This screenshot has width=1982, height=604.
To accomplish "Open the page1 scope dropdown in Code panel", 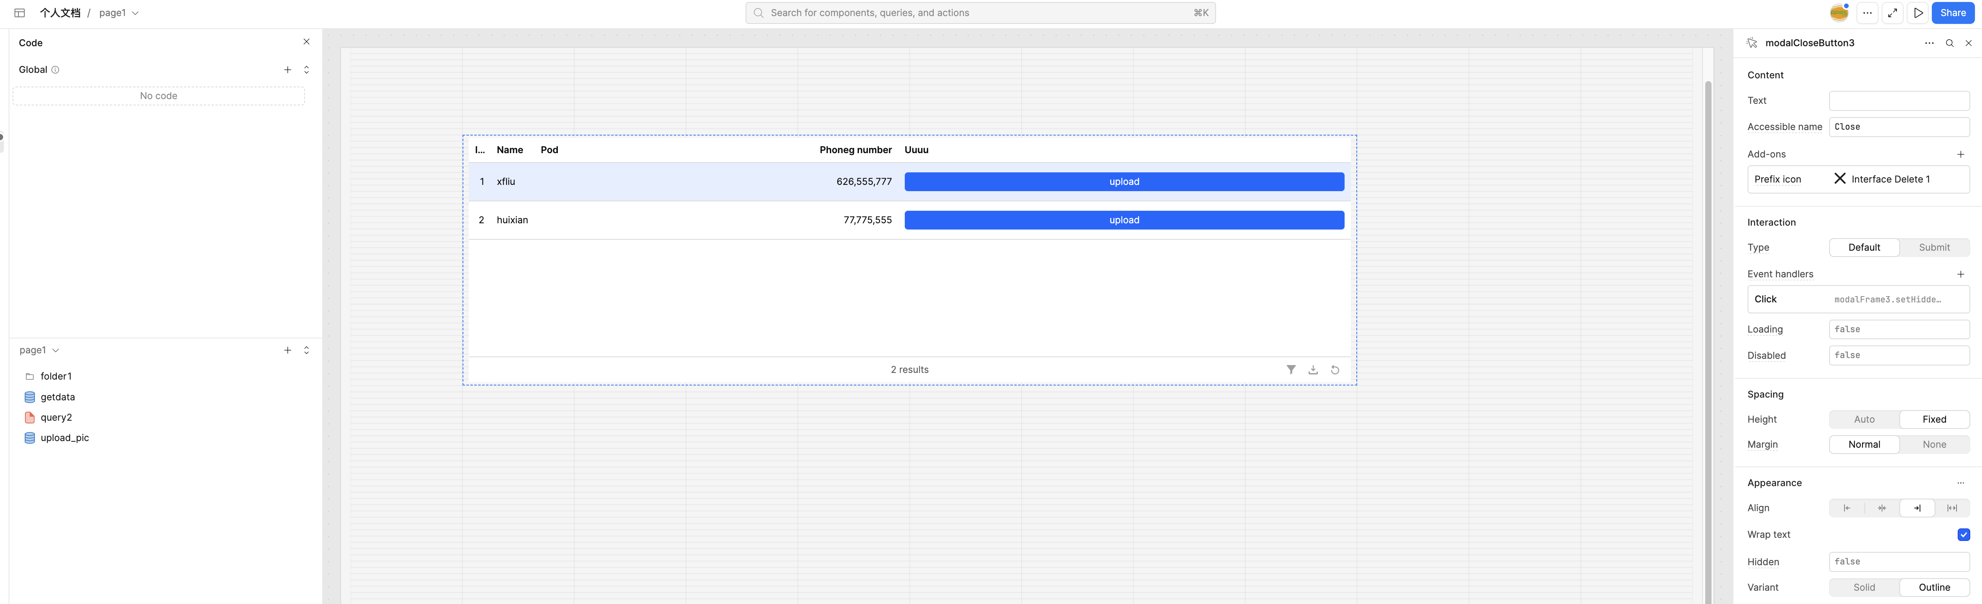I will [39, 351].
